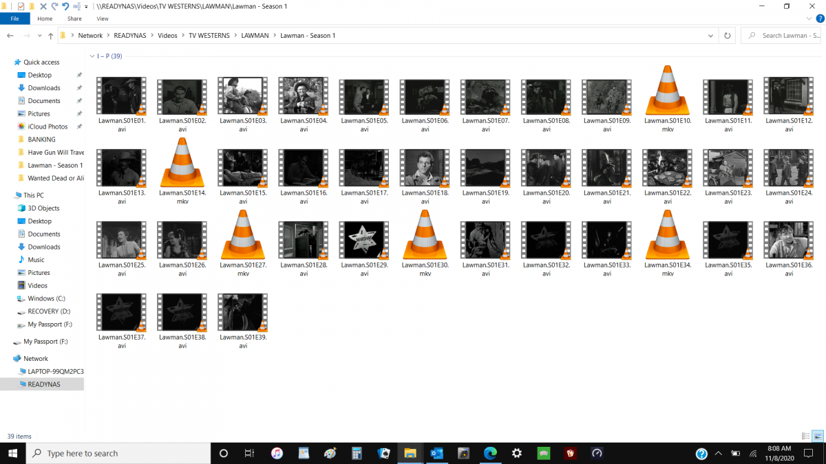Switch to the View ribbon tab
This screenshot has height=464, width=826.
[x=103, y=19]
